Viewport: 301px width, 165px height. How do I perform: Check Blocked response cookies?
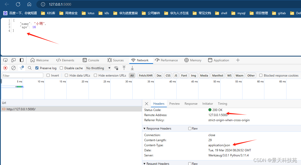pyautogui.click(x=261, y=75)
